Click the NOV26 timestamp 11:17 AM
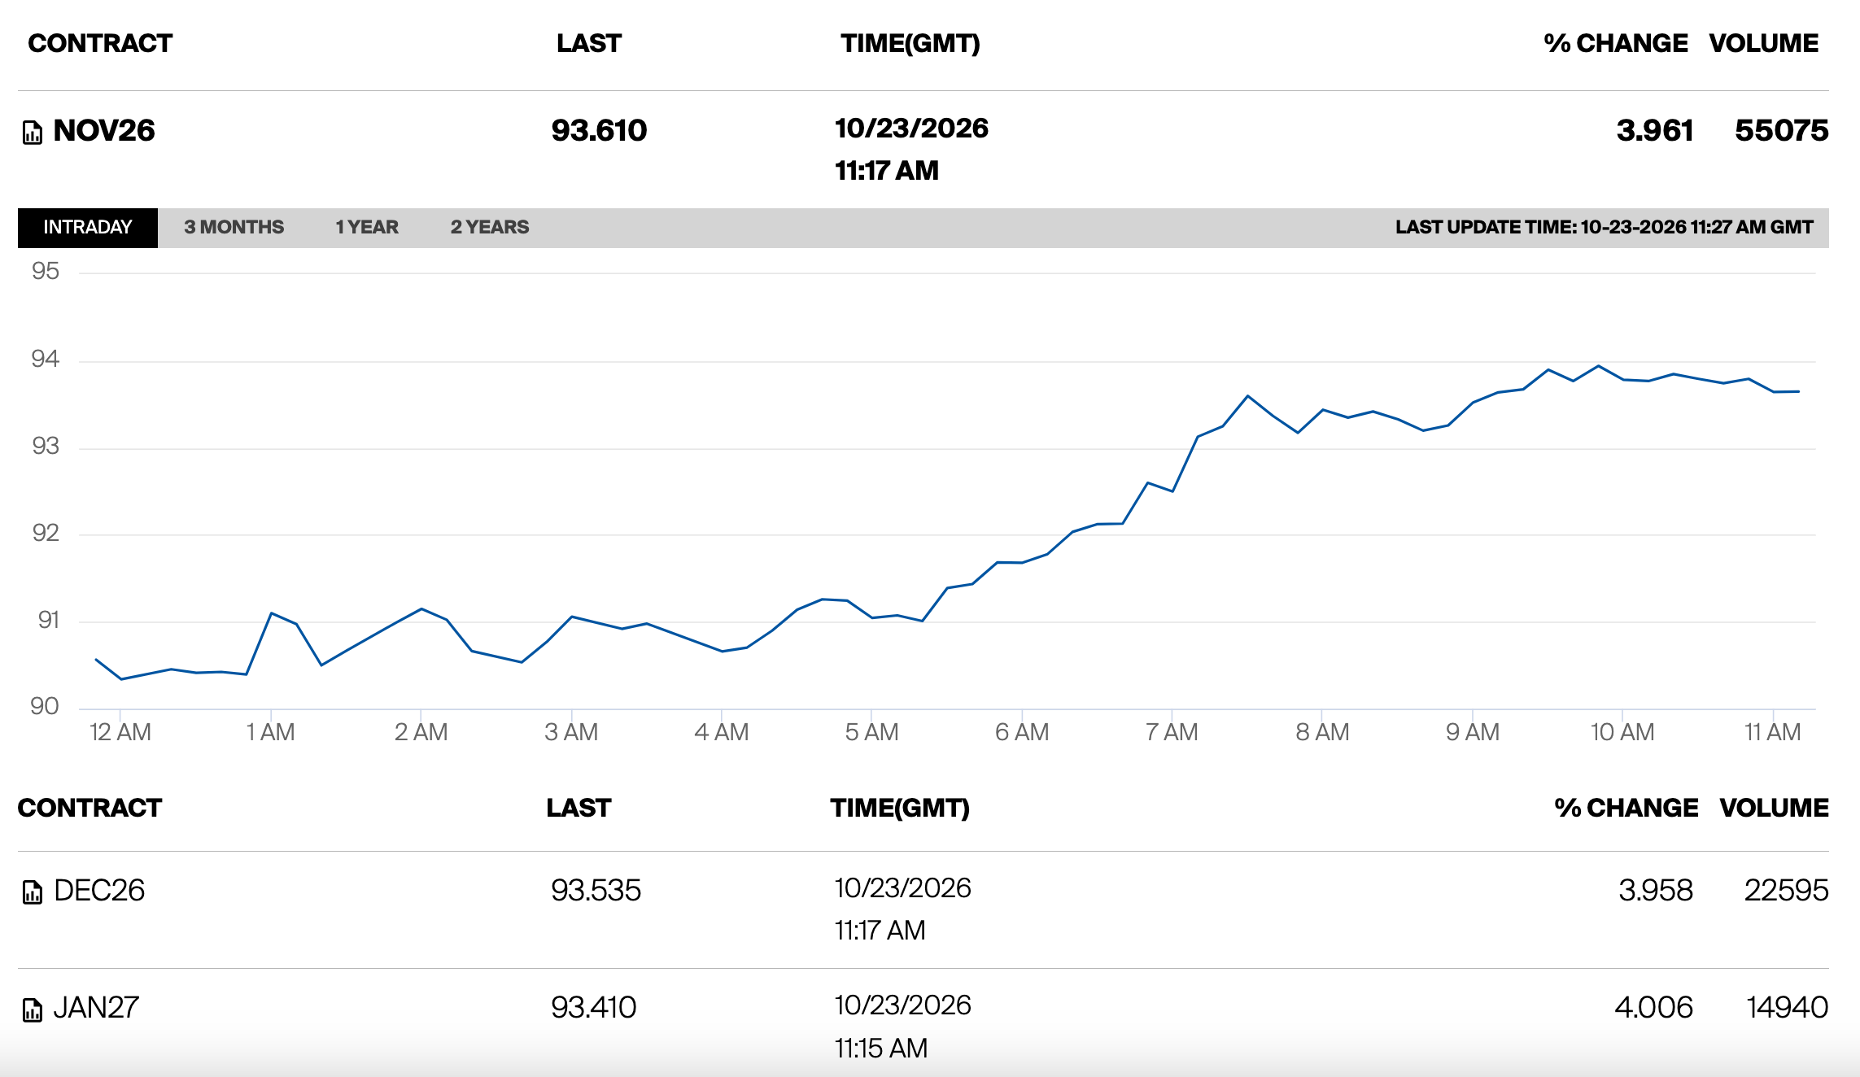1860x1077 pixels. pyautogui.click(x=887, y=171)
